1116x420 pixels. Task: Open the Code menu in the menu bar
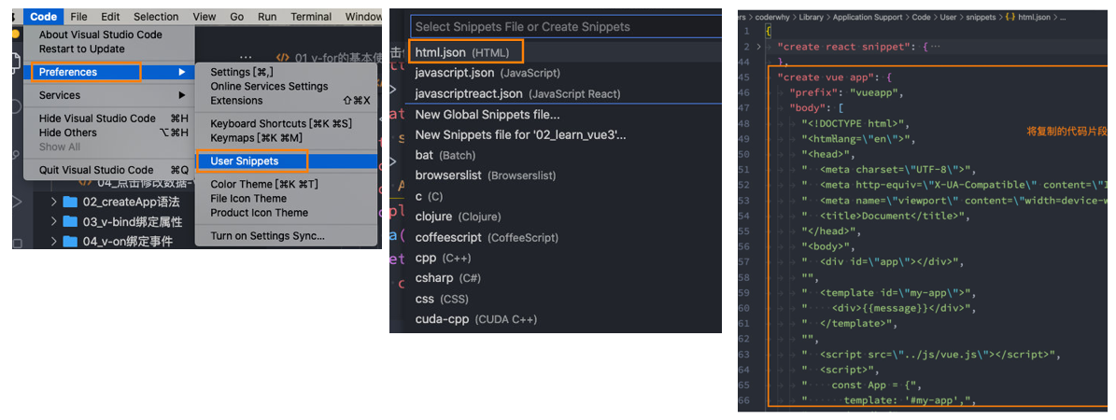[43, 17]
